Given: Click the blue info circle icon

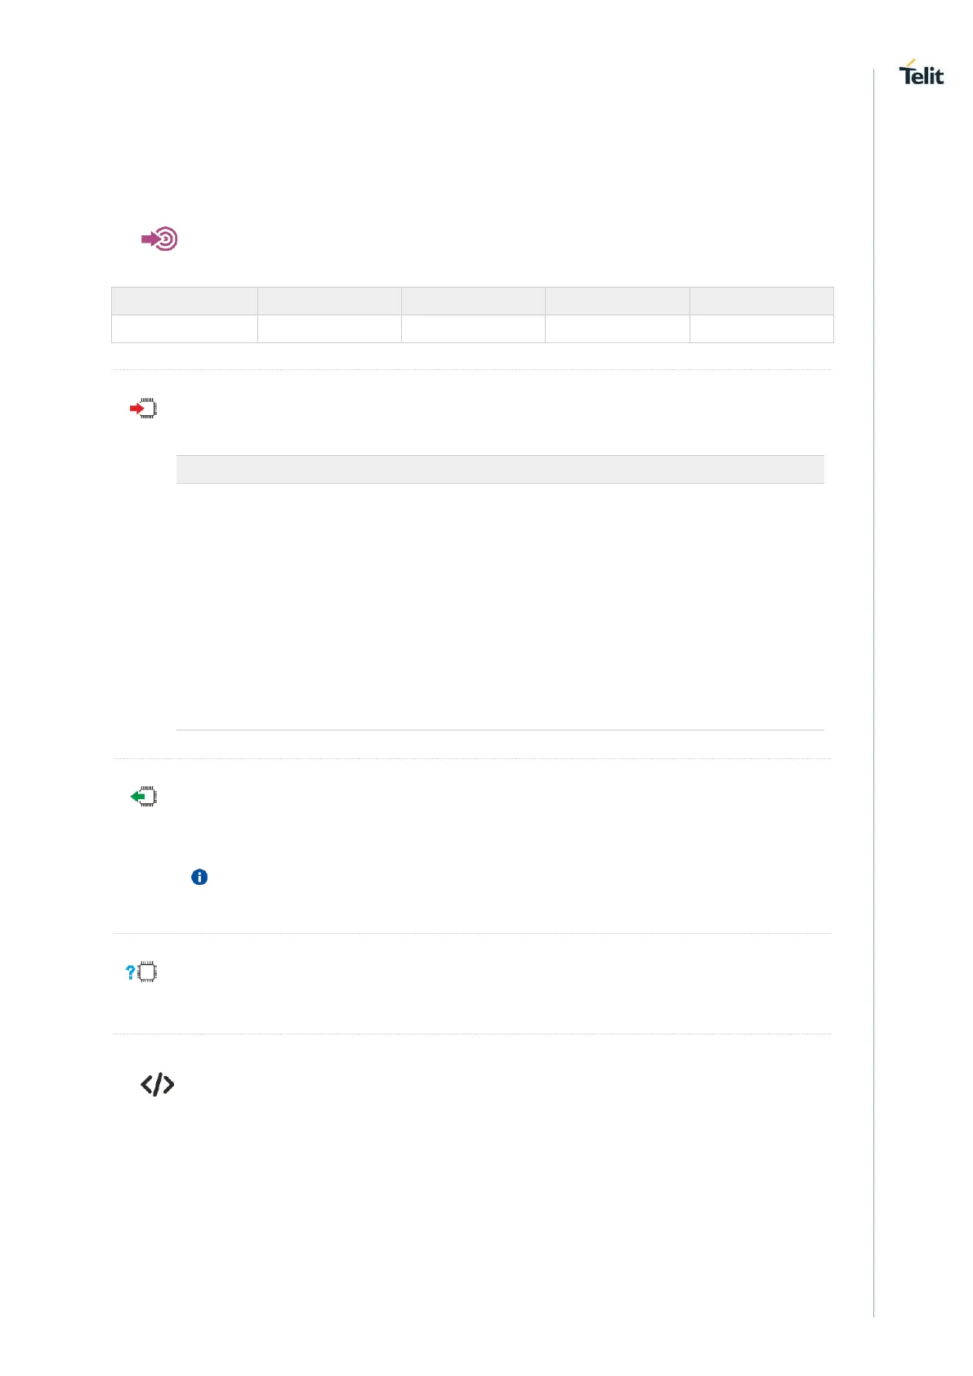Looking at the screenshot, I should pos(199,877).
